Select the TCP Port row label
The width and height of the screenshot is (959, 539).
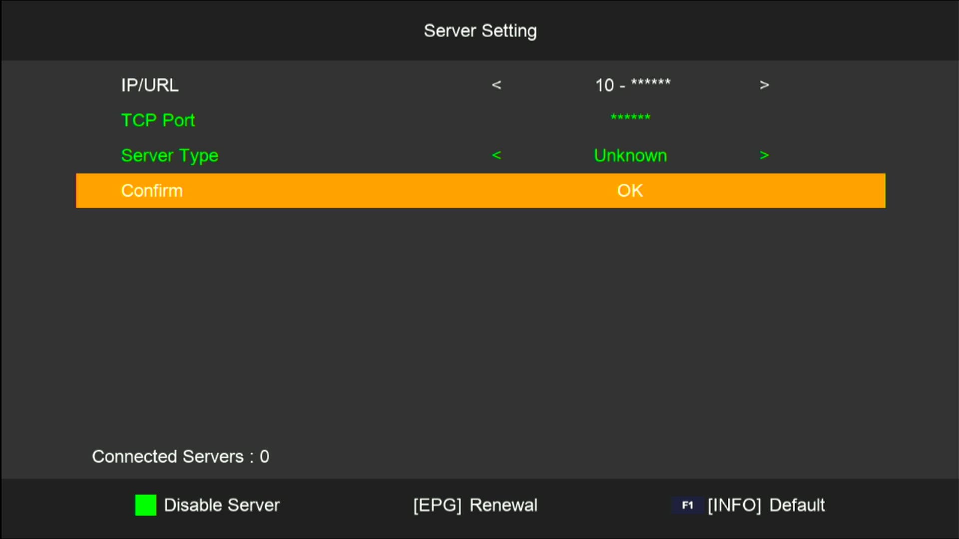pyautogui.click(x=157, y=120)
